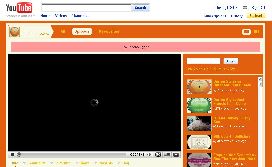This screenshot has height=167, width=272.
Task: Click the black video player area
Action: coord(94,103)
